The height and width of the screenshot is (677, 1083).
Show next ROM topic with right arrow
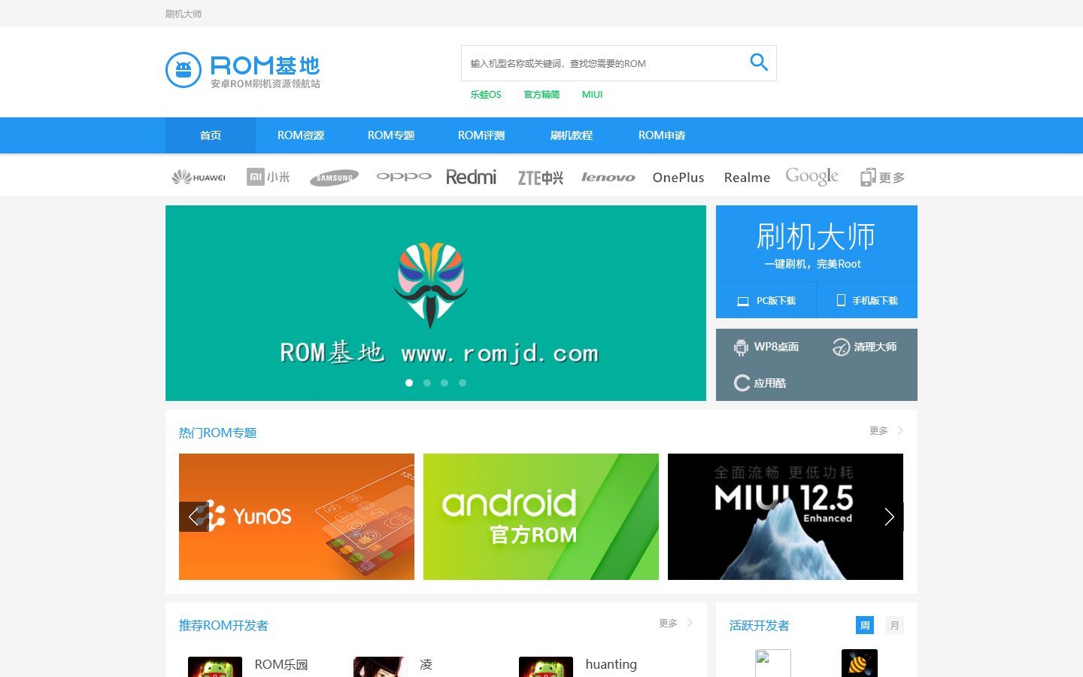pos(889,517)
